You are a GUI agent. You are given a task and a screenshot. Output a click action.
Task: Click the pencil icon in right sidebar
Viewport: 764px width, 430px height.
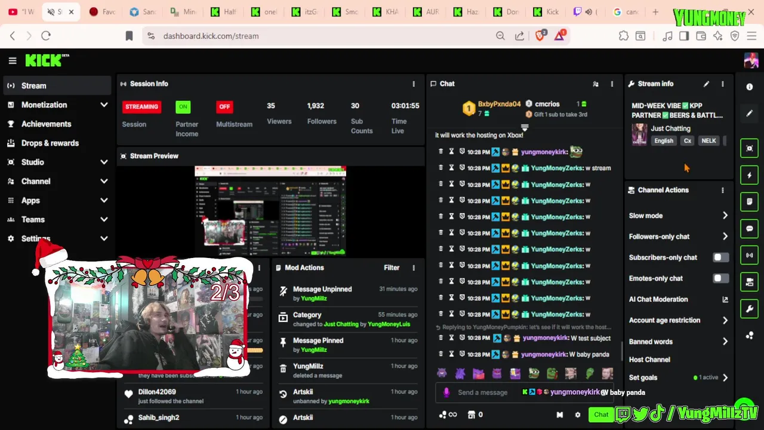[750, 113]
